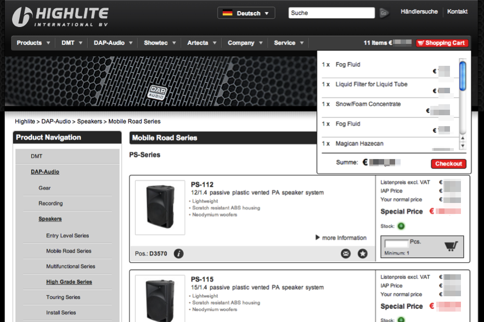Open the Products menu
Screen dimensions: 484x322
(x=33, y=43)
